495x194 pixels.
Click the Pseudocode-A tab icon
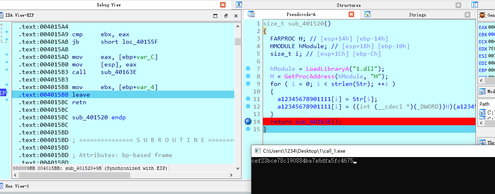[251, 14]
